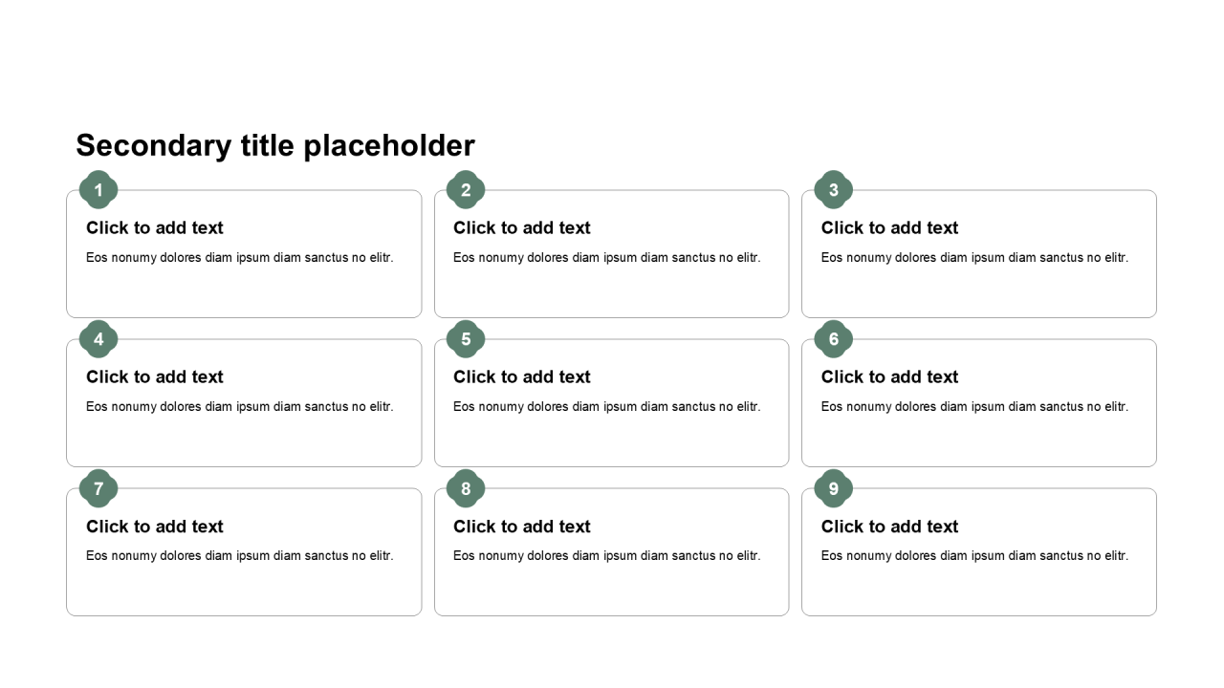This screenshot has width=1224, height=688.
Task: Select the number 8 badge icon
Action: [x=466, y=488]
